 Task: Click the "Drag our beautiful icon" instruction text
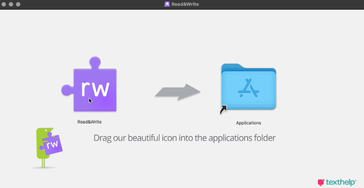pos(184,138)
